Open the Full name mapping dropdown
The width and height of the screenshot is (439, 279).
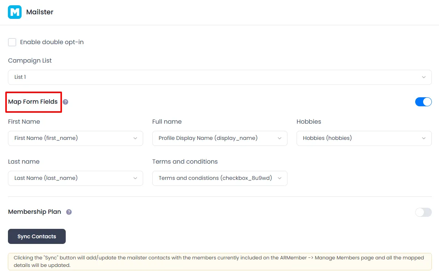tap(220, 138)
